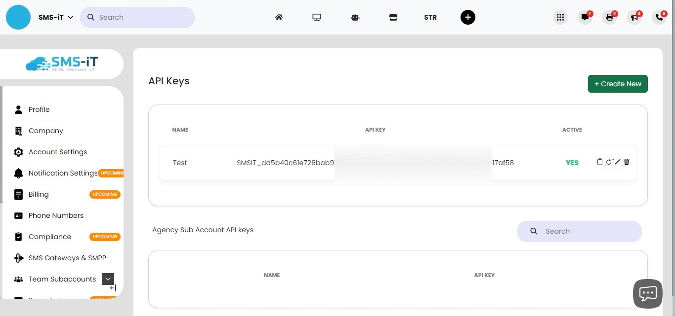Expand the Team Subaccounts chevron
The width and height of the screenshot is (675, 316).
(x=108, y=279)
